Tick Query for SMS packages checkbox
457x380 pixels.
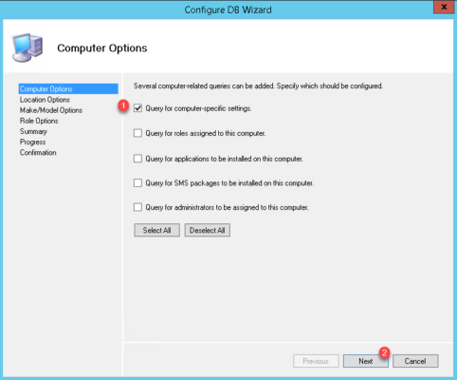pyautogui.click(x=137, y=183)
